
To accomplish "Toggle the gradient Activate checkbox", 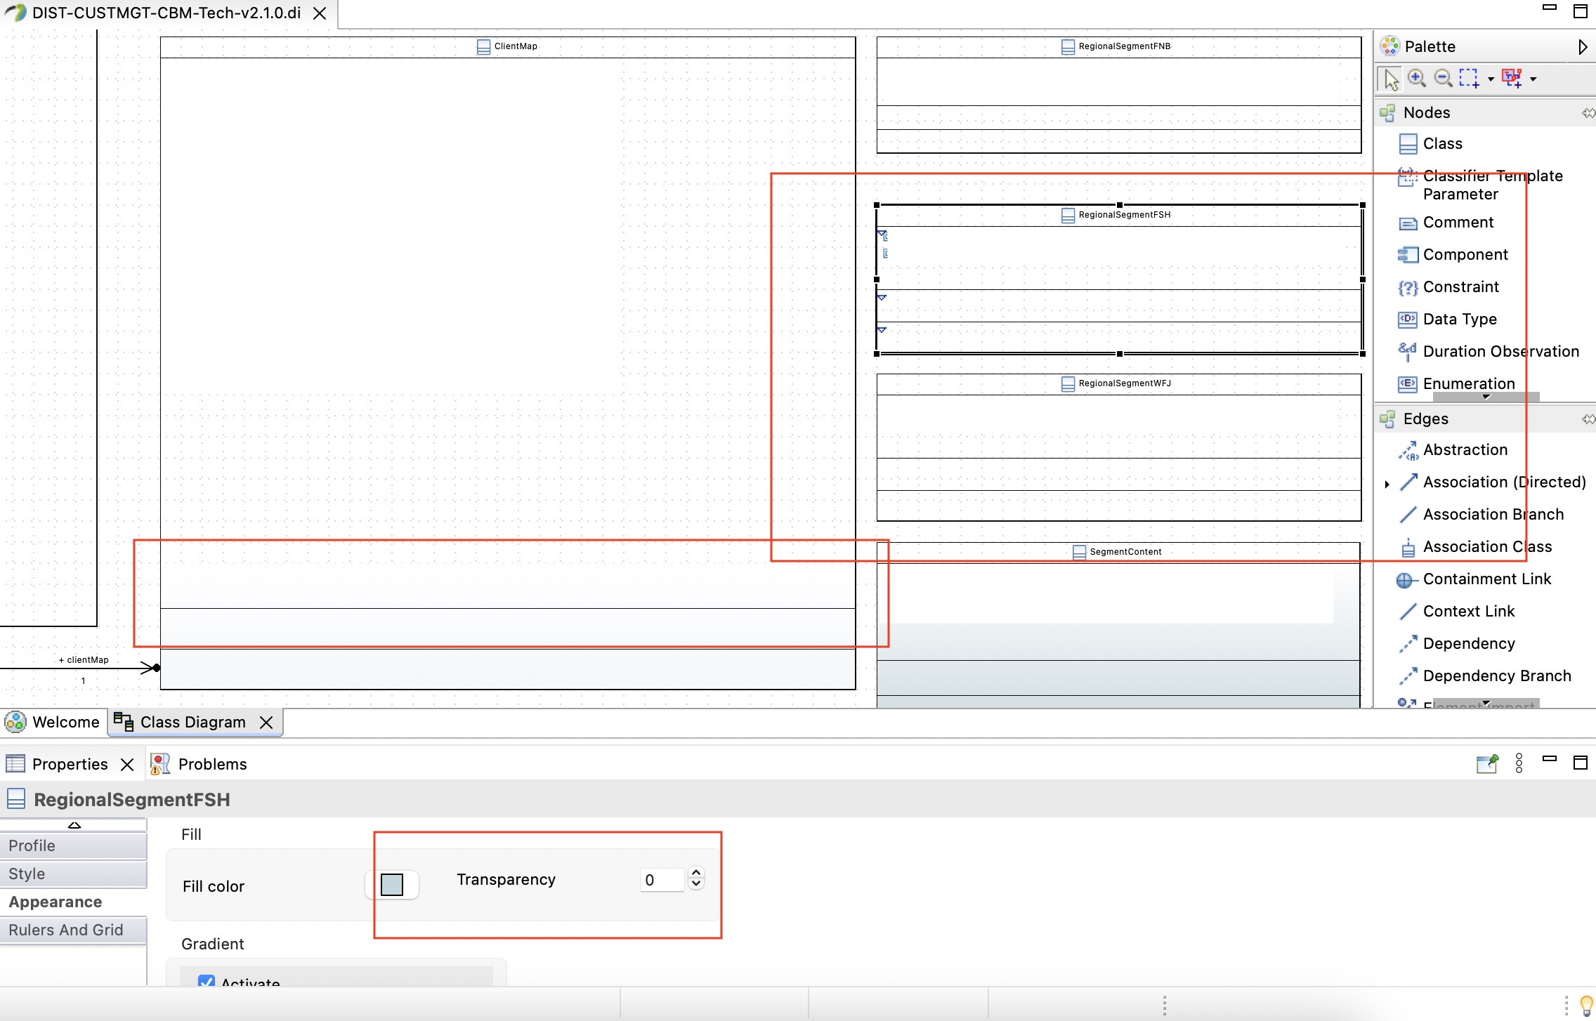I will click(x=207, y=982).
